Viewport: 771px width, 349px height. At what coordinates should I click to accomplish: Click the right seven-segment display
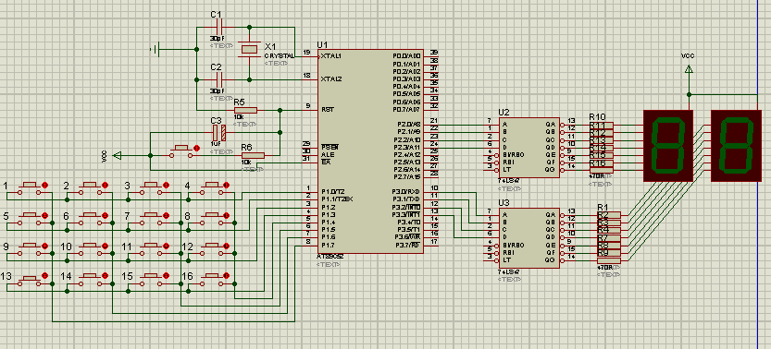735,146
